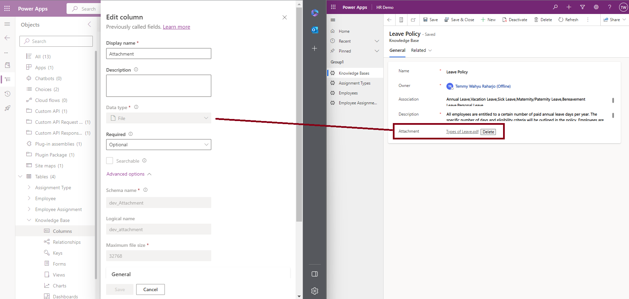The height and width of the screenshot is (299, 629).
Task: Open the Outlook icon in the Edge sidebar
Action: point(315,30)
